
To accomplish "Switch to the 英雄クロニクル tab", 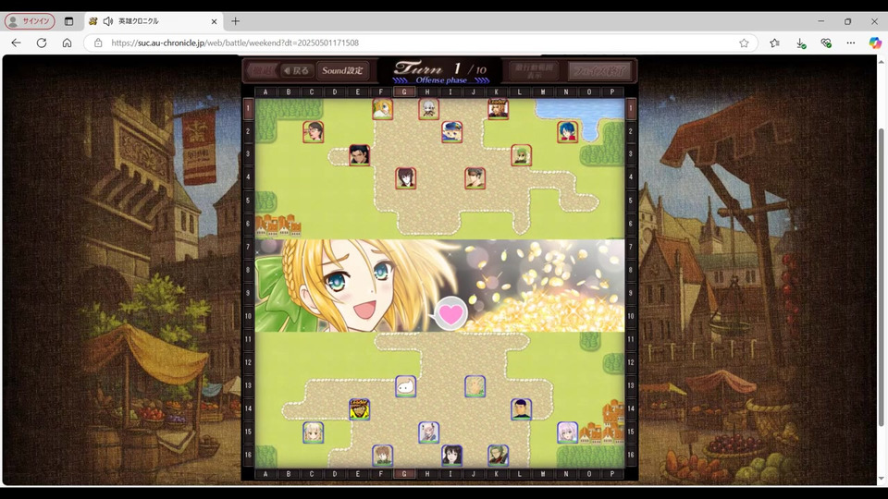I will click(x=153, y=21).
